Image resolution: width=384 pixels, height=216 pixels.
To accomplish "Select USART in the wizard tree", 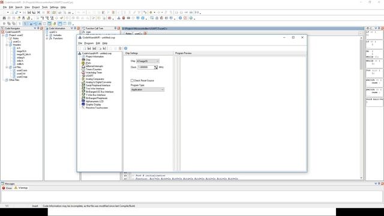I will [x=89, y=76].
